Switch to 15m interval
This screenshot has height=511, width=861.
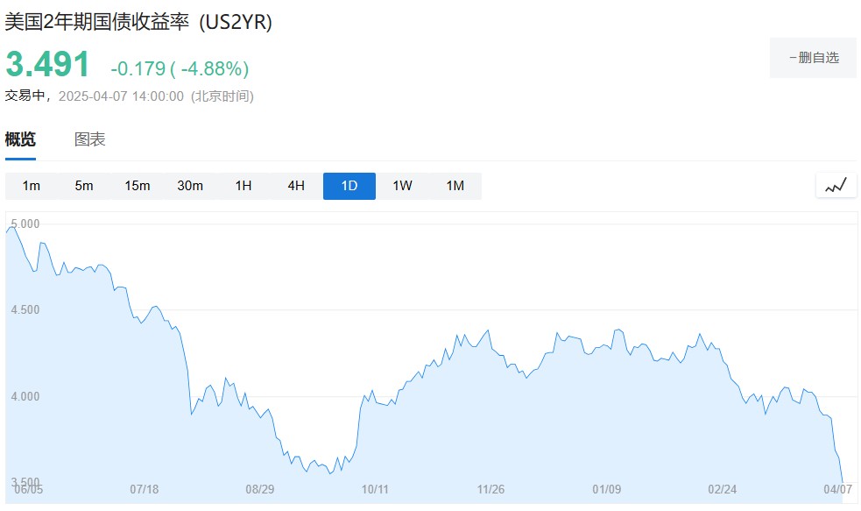tap(138, 186)
